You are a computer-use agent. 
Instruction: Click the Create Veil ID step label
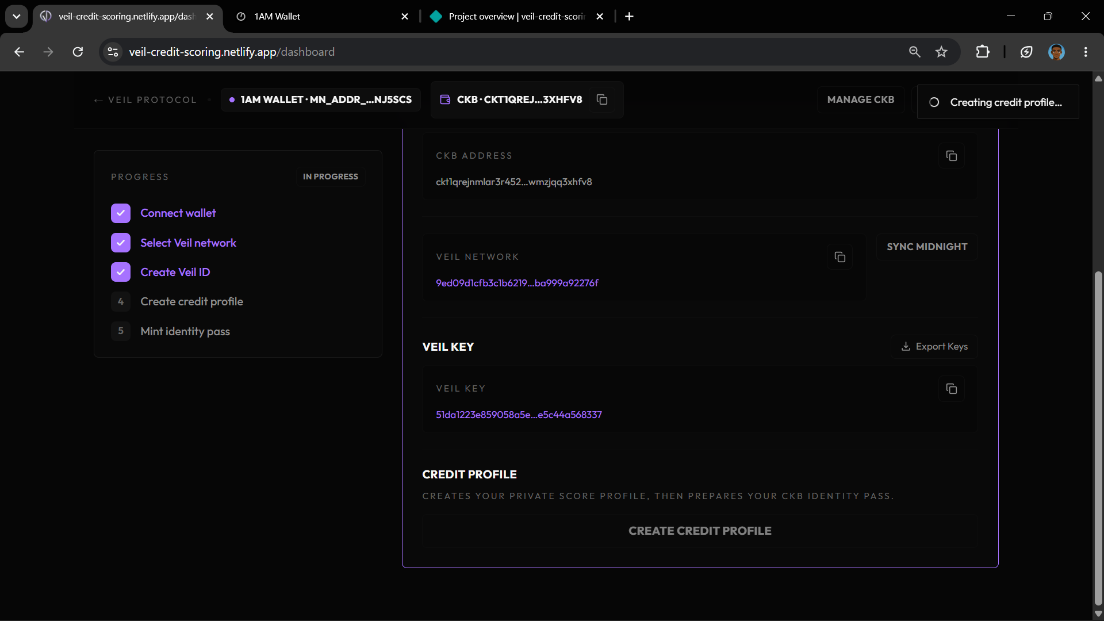click(175, 272)
